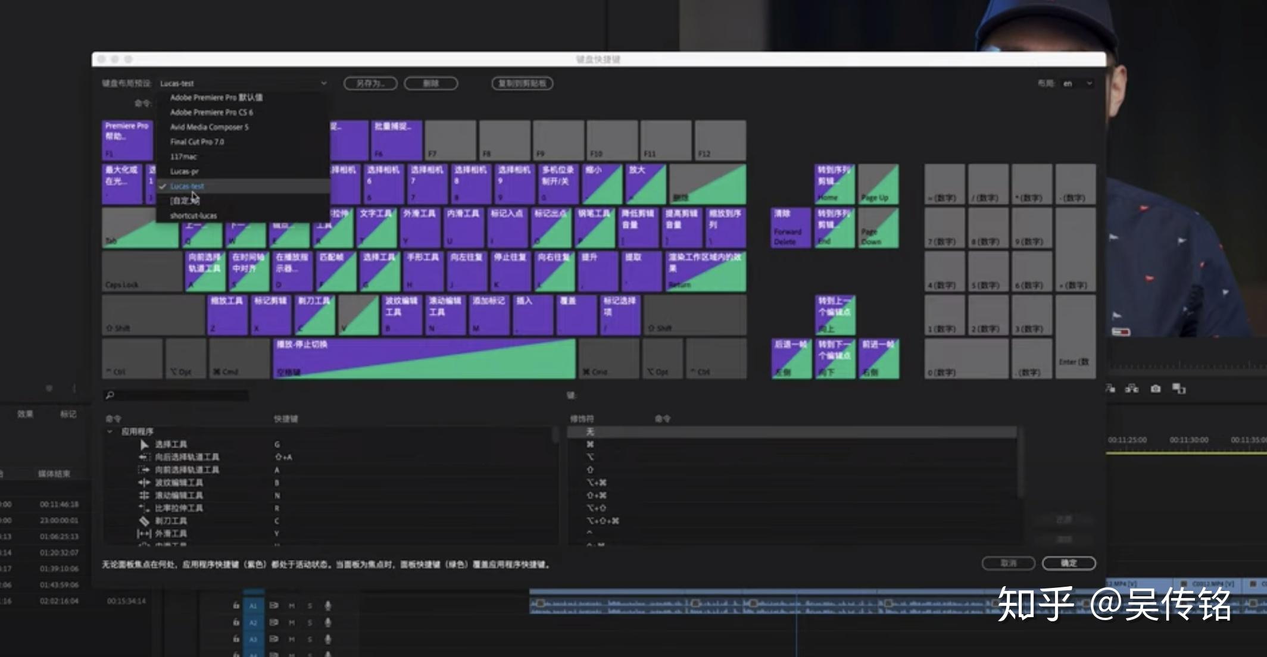Screen dimensions: 1267x657
Task: Mute track A1 with its M button
Action: pyautogui.click(x=292, y=606)
